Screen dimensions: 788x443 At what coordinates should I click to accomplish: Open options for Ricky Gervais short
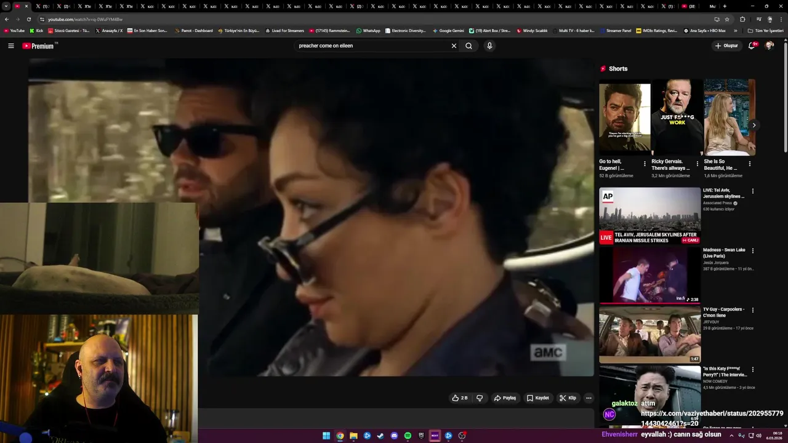point(697,164)
